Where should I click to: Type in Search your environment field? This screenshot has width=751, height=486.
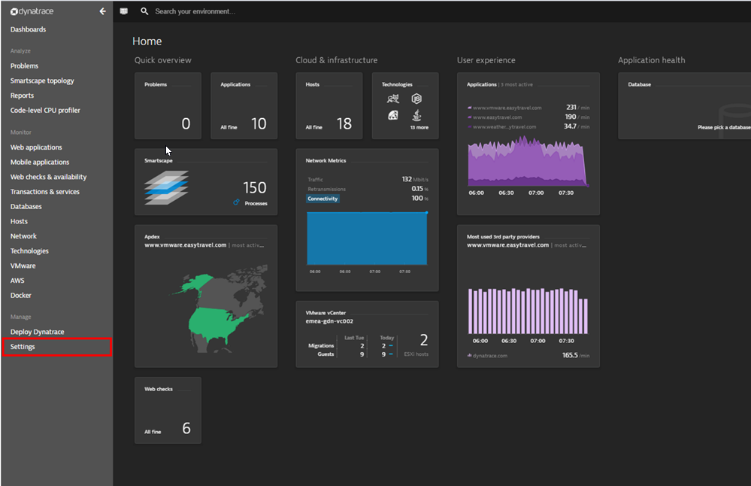(x=195, y=11)
